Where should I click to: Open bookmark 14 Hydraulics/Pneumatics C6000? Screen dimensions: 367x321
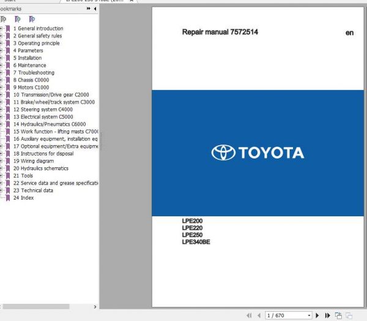click(x=50, y=124)
